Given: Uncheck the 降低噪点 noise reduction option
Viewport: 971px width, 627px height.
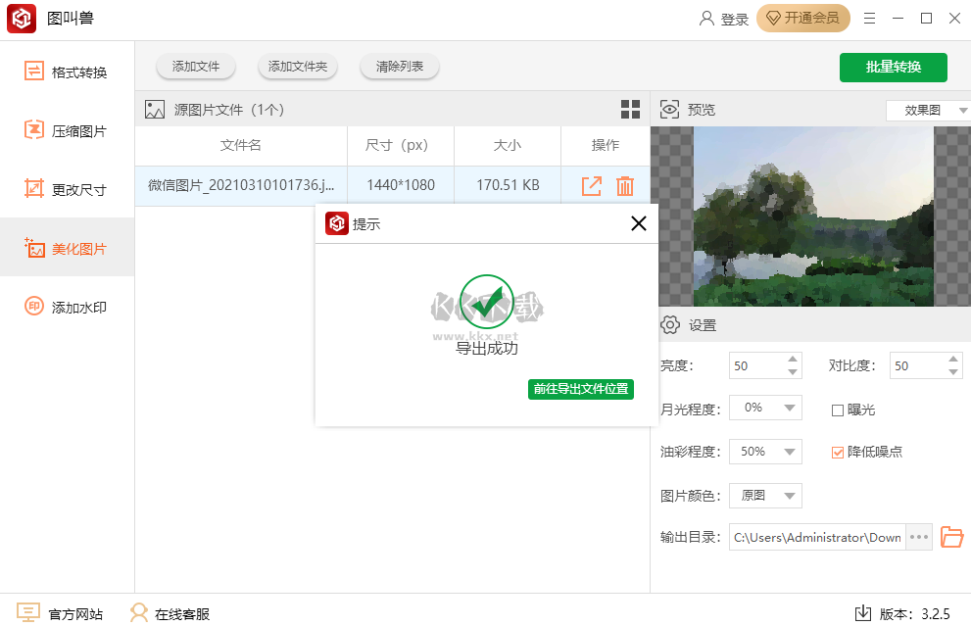Looking at the screenshot, I should 838,452.
